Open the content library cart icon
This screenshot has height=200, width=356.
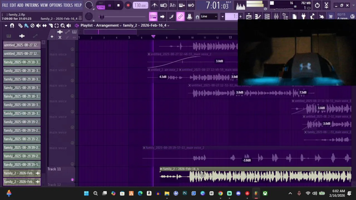tap(331, 17)
